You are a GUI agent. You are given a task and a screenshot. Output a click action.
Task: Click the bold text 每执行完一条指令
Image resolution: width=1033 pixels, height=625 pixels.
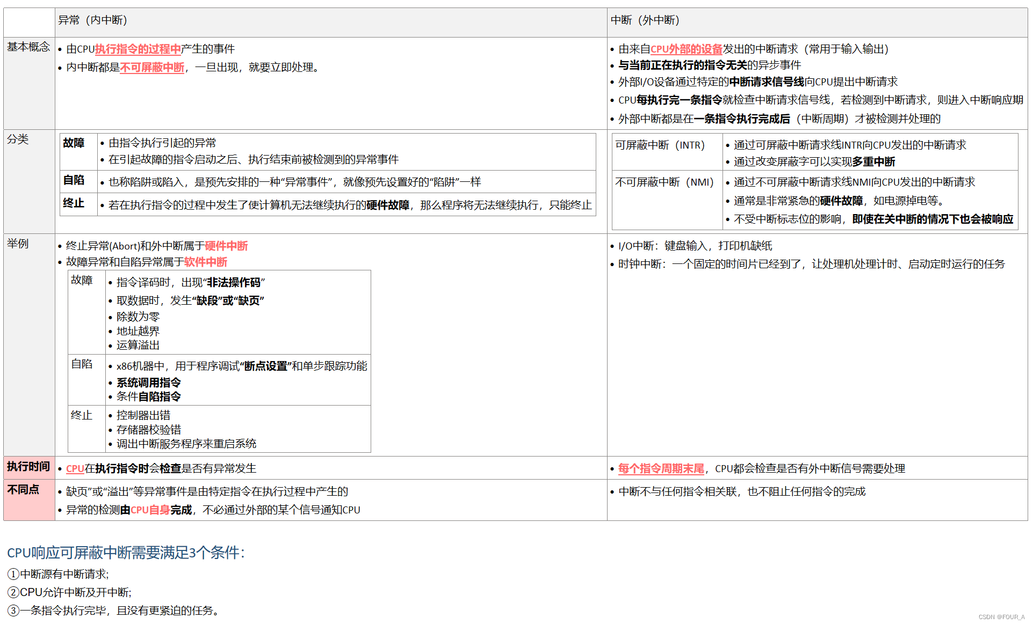[680, 100]
